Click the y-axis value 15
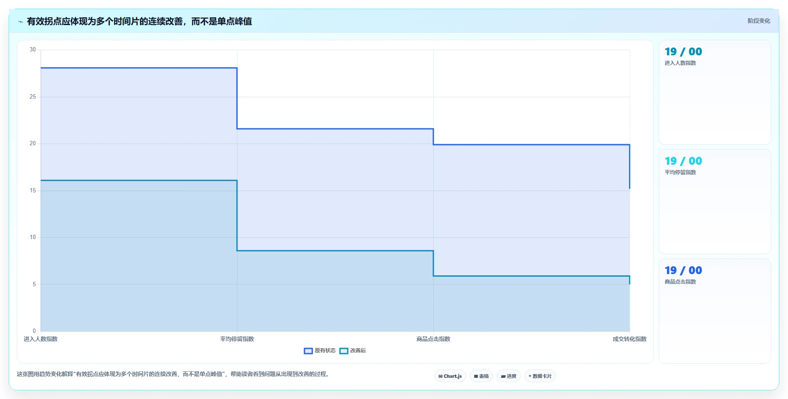Viewport: 788px width, 399px height. coord(33,191)
